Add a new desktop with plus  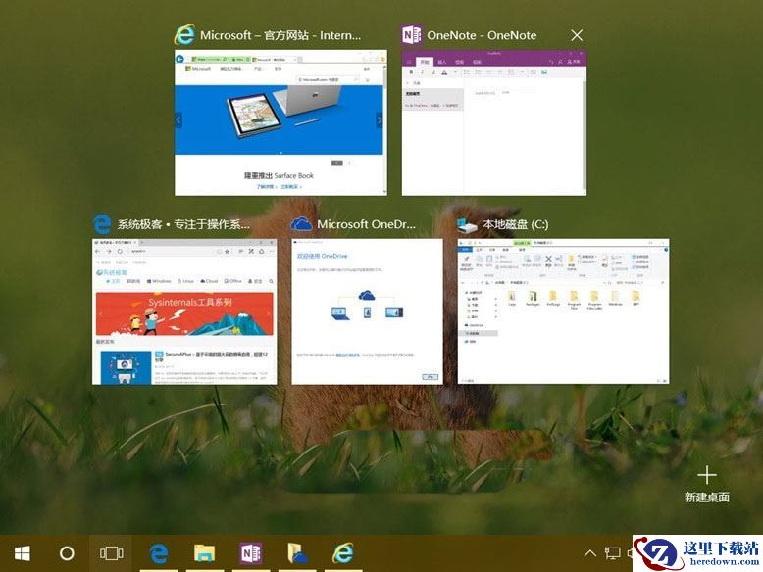click(706, 475)
